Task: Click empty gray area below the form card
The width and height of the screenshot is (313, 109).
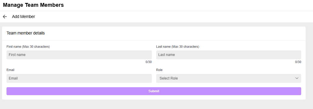Action: pyautogui.click(x=154, y=104)
